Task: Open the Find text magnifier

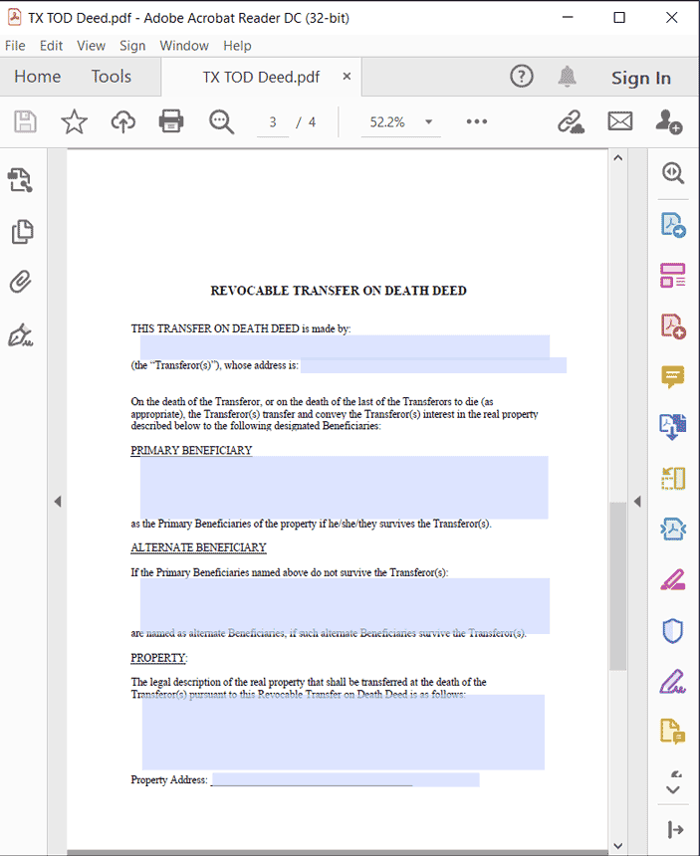Action: [221, 121]
